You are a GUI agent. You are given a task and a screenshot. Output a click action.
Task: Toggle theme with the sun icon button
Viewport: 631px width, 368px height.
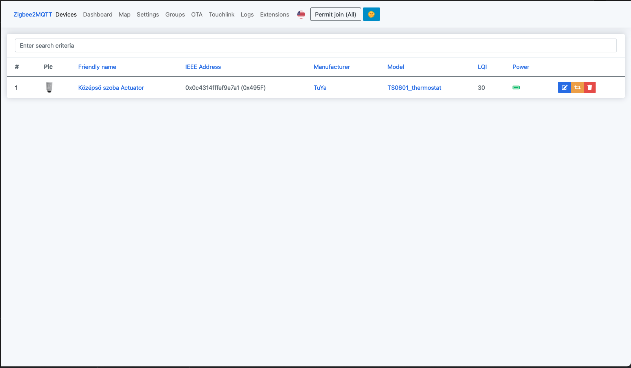click(371, 14)
